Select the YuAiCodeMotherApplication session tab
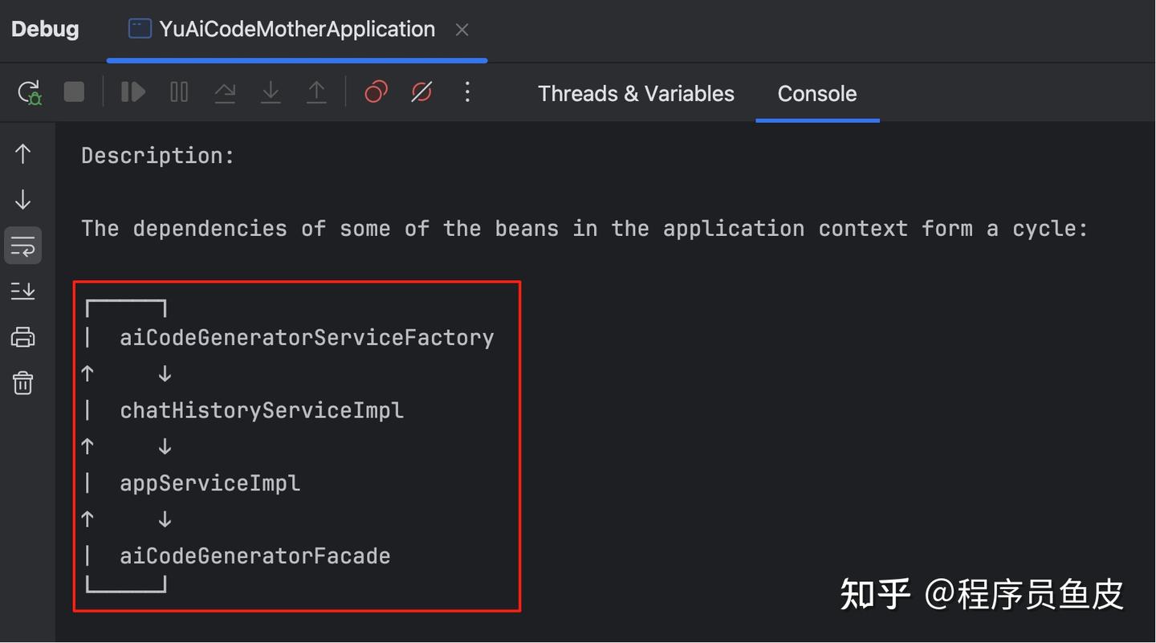1156x643 pixels. pos(283,30)
